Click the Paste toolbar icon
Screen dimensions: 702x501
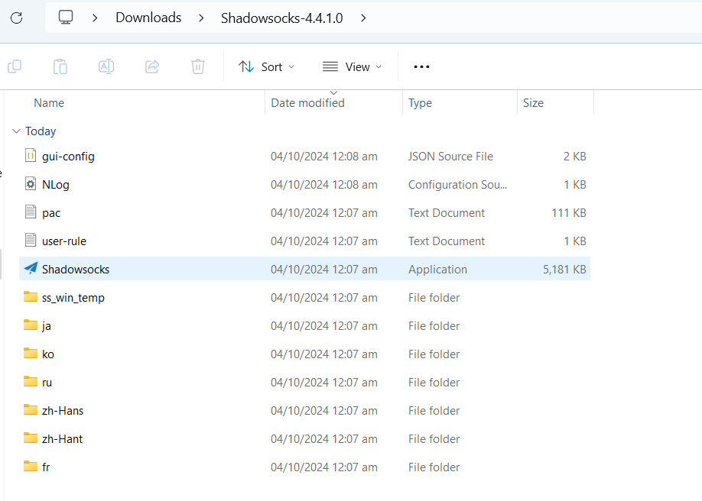[x=60, y=66]
